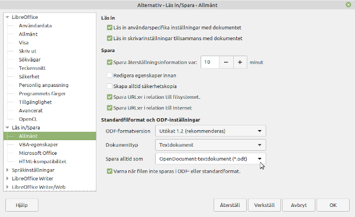Select Säkerhet in the tree
Viewport: 355px width, 217px height.
(x=29, y=76)
